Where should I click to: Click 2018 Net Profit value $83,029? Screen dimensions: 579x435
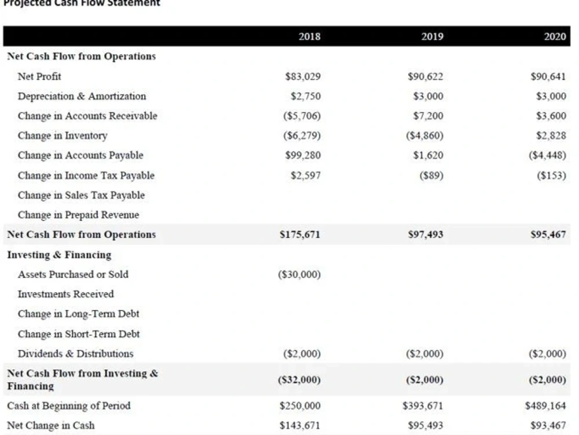pyautogui.click(x=303, y=76)
